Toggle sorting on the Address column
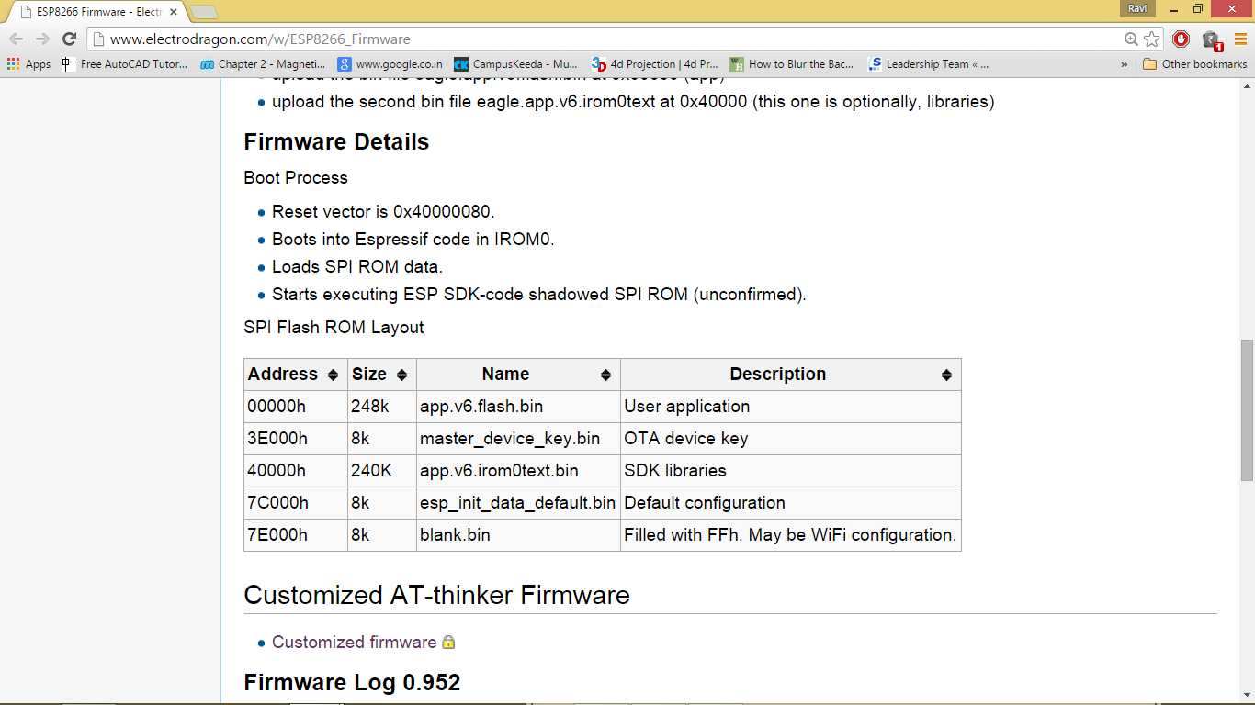Image resolution: width=1255 pixels, height=705 pixels. point(334,375)
